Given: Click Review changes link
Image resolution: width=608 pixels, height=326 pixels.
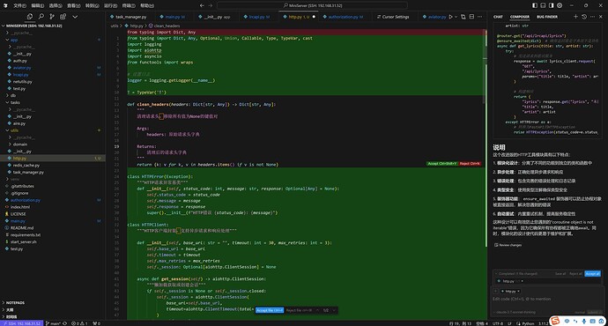Looking at the screenshot, I should click(508, 245).
